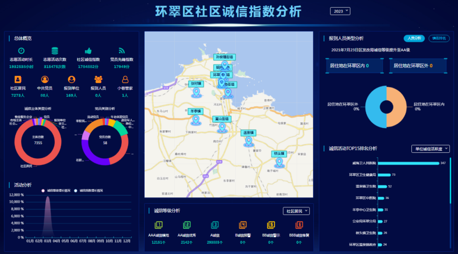Image resolution: width=458 pixels, height=254 pixels.
Task: Switch to the 人员分析 tab
Action: point(414,38)
